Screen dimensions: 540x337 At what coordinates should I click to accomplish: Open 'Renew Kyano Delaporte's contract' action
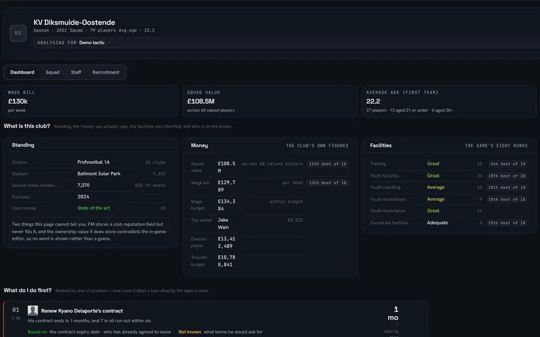point(82,311)
